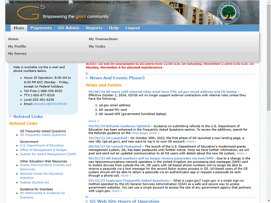Screen dimensions: 271x203
Task: Open Grants Administration Courses and Resources link
Action: pos(45,167)
